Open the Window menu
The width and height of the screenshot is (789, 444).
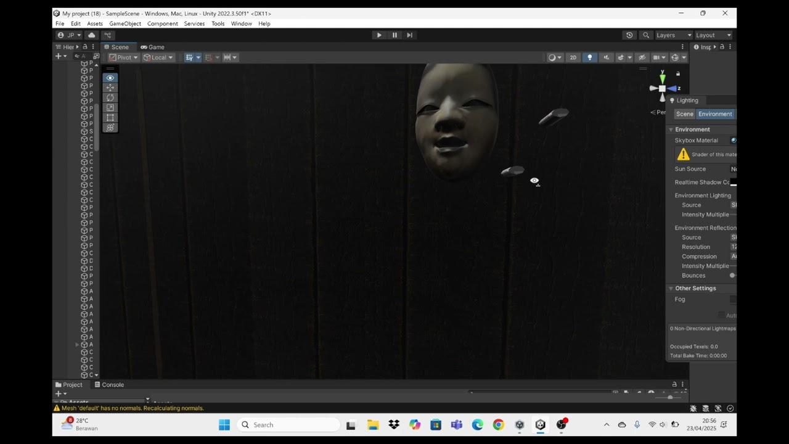(242, 23)
